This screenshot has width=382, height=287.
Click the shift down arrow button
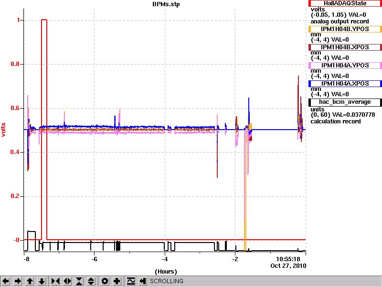tap(42, 281)
